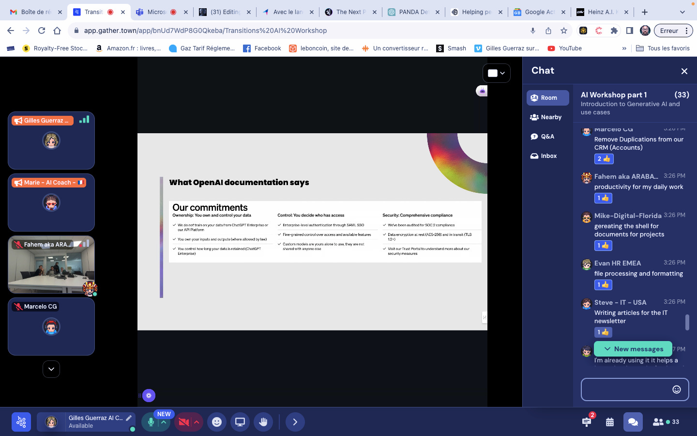
Task: Open YouTube bookmark
Action: (564, 48)
